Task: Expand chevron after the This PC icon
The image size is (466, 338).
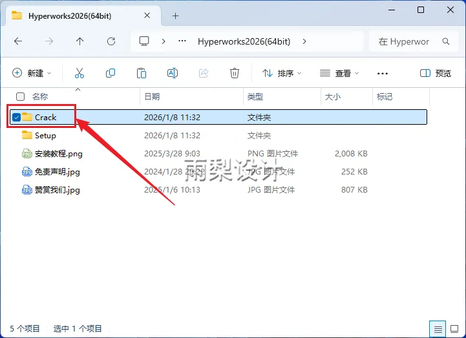Action: pyautogui.click(x=163, y=41)
